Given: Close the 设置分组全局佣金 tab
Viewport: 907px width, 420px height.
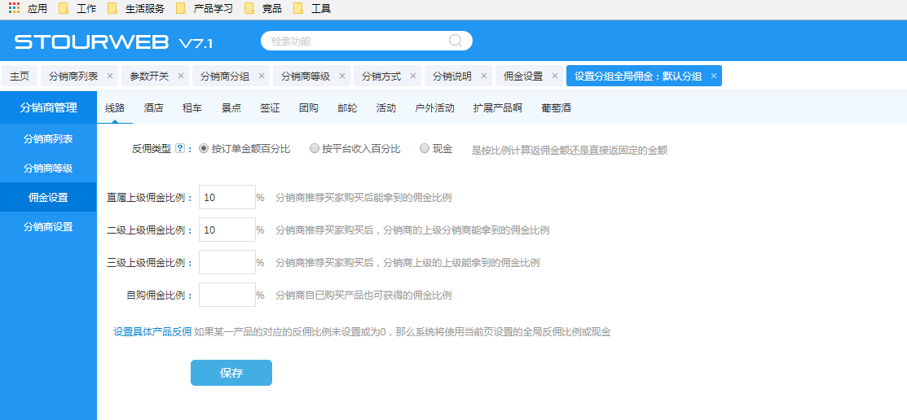Looking at the screenshot, I should [x=714, y=76].
